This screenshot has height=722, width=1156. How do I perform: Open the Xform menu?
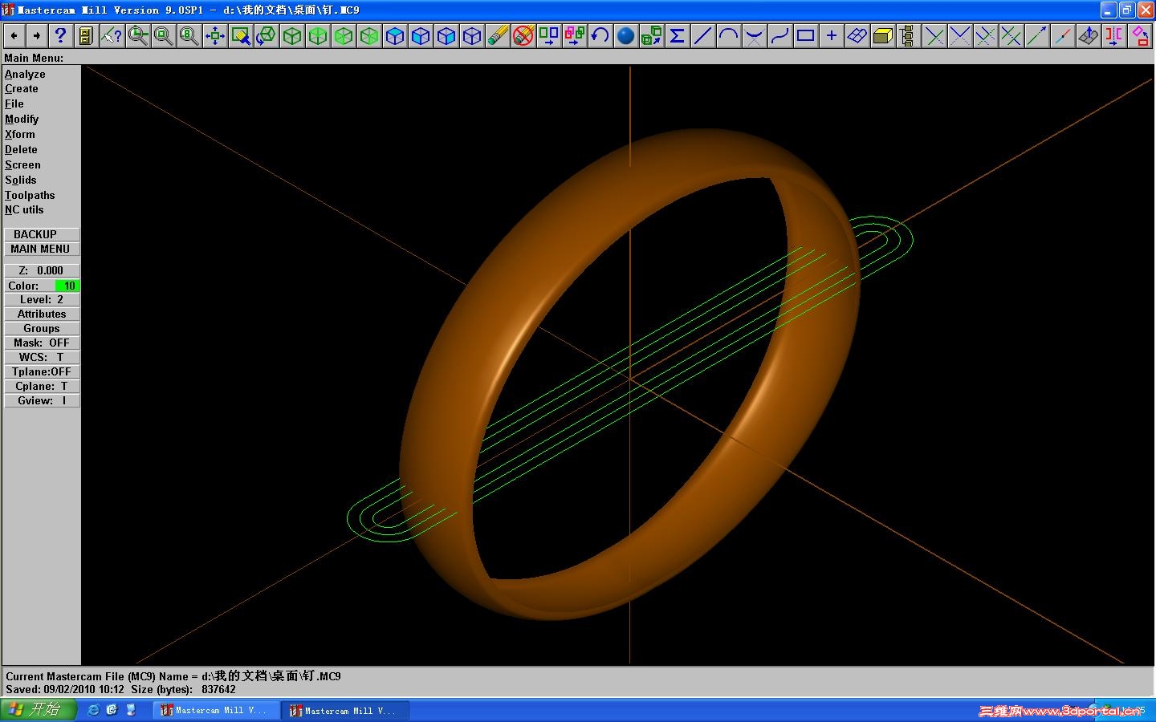coord(20,135)
